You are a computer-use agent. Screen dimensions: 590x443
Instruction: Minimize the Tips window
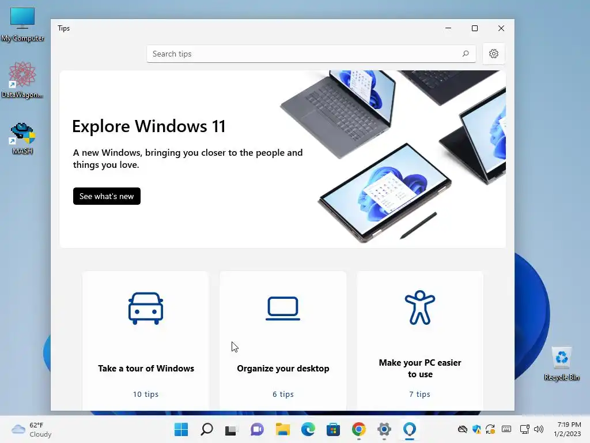coord(448,28)
